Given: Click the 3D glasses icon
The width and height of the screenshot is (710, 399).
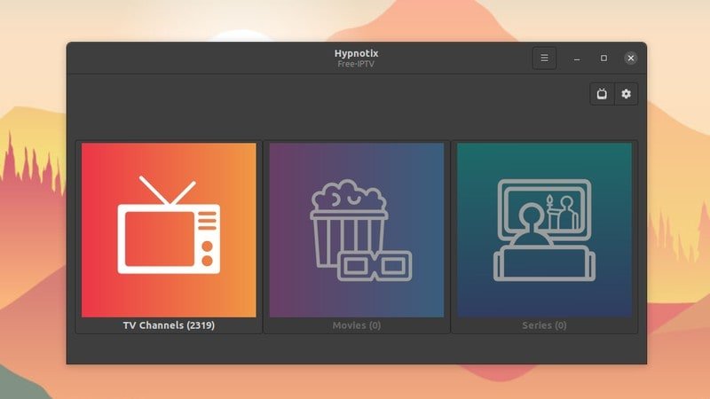Looking at the screenshot, I should point(375,265).
